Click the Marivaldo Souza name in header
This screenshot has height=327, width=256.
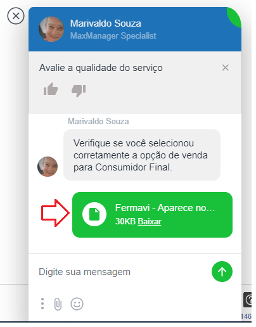point(106,23)
